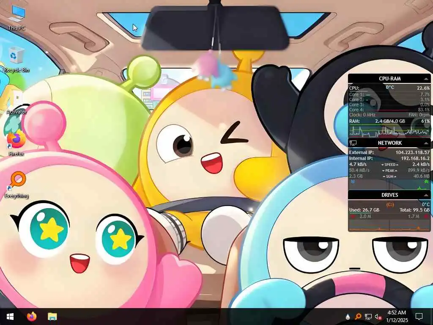Click the network monitor icon in NETWORK header
This screenshot has height=325, width=433.
click(353, 143)
